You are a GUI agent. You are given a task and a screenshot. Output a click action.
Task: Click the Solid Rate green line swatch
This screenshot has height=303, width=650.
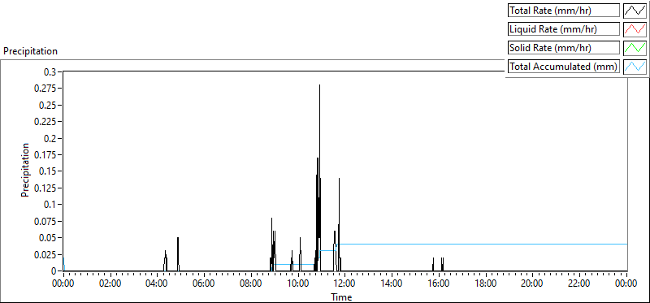point(635,48)
